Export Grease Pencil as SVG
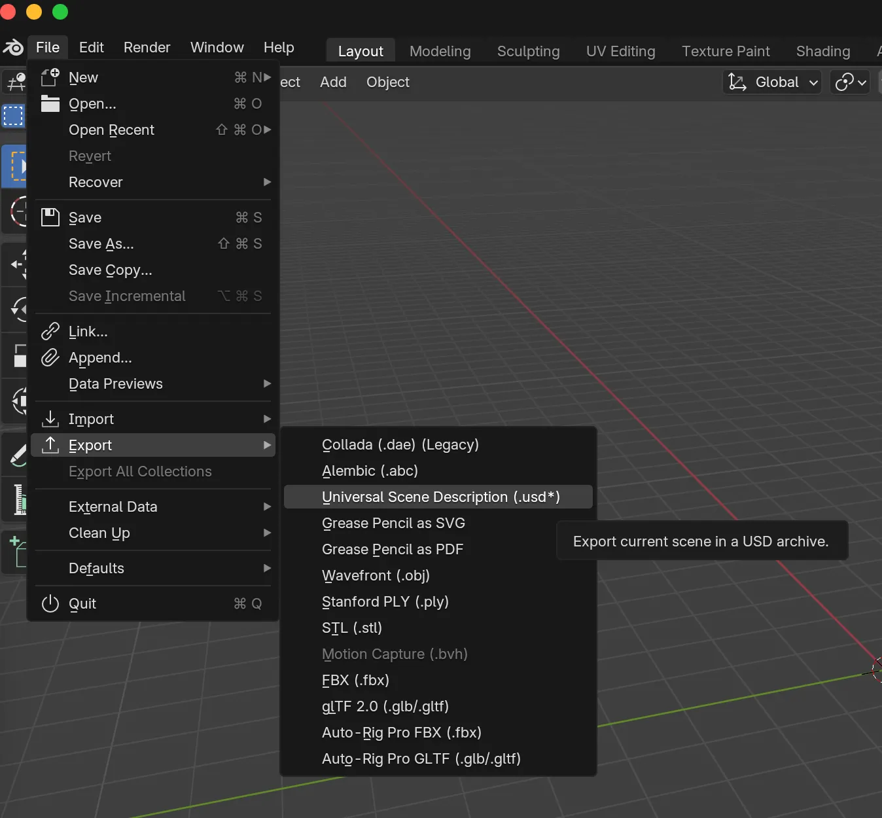The image size is (882, 818). (438, 523)
